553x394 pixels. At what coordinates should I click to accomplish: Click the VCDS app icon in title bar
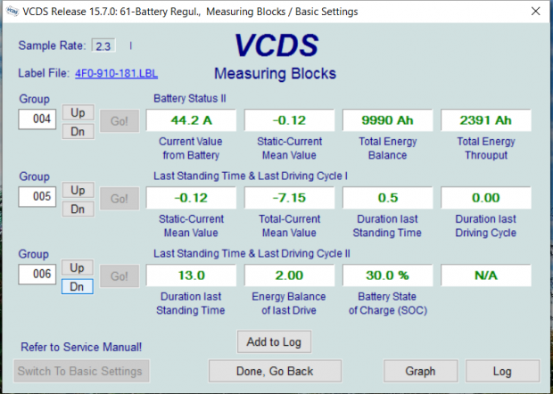[12, 12]
